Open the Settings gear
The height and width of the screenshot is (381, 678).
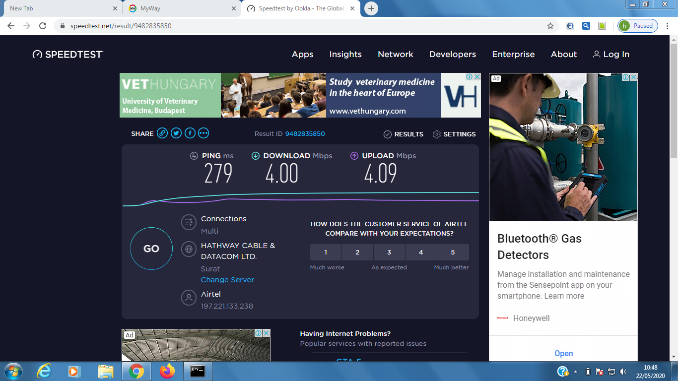[x=454, y=134]
